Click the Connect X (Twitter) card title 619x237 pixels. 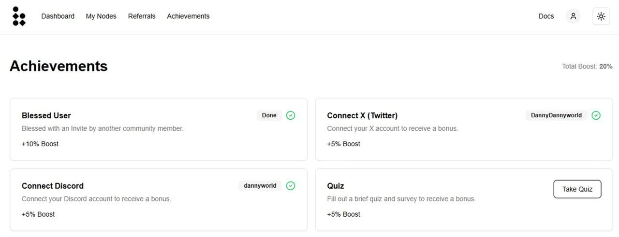(362, 115)
